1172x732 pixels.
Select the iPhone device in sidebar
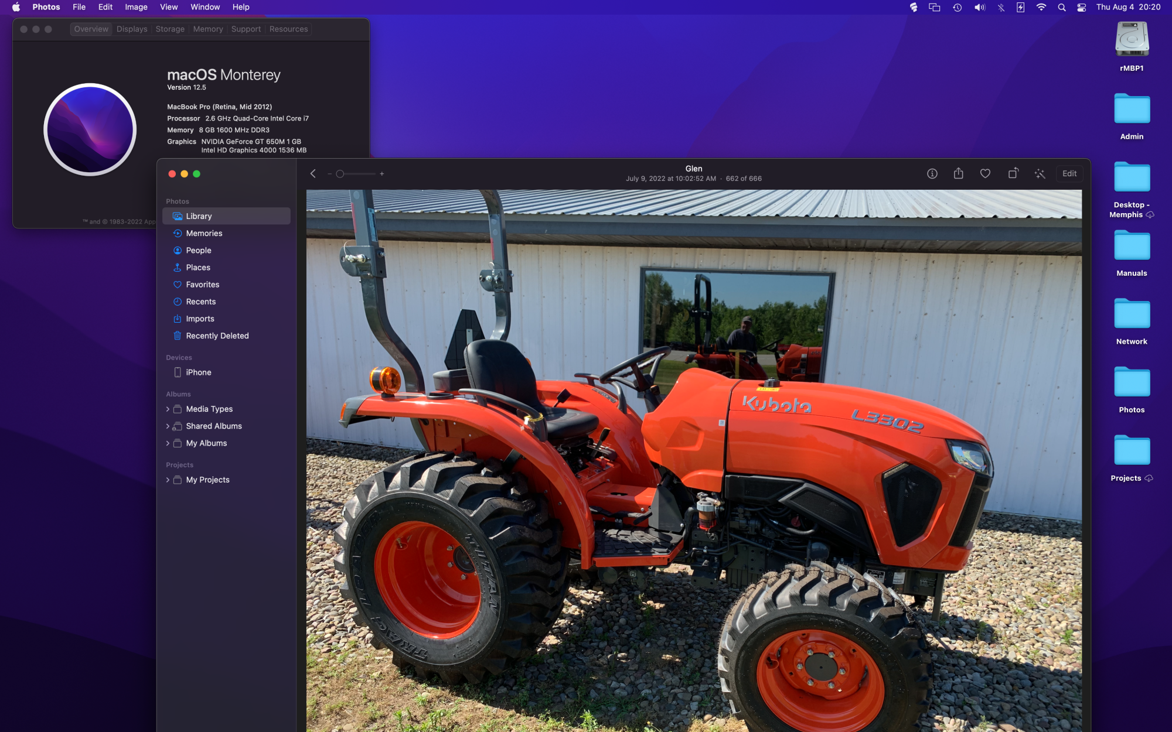pos(198,372)
